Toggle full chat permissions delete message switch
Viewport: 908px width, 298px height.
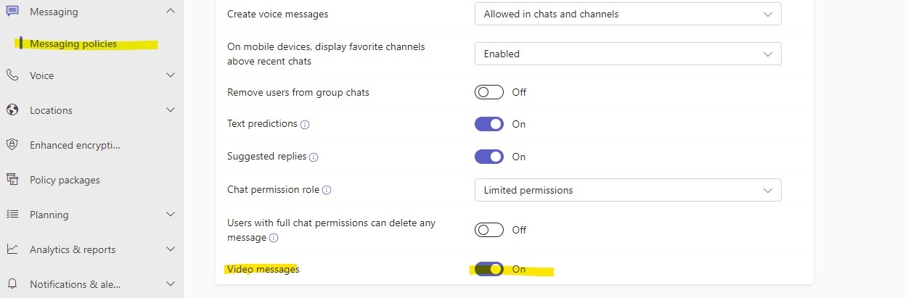488,230
